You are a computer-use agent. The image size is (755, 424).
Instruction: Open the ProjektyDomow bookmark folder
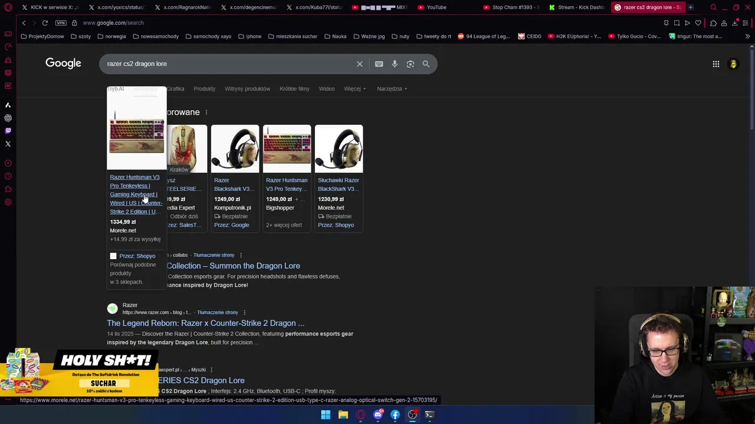click(42, 37)
